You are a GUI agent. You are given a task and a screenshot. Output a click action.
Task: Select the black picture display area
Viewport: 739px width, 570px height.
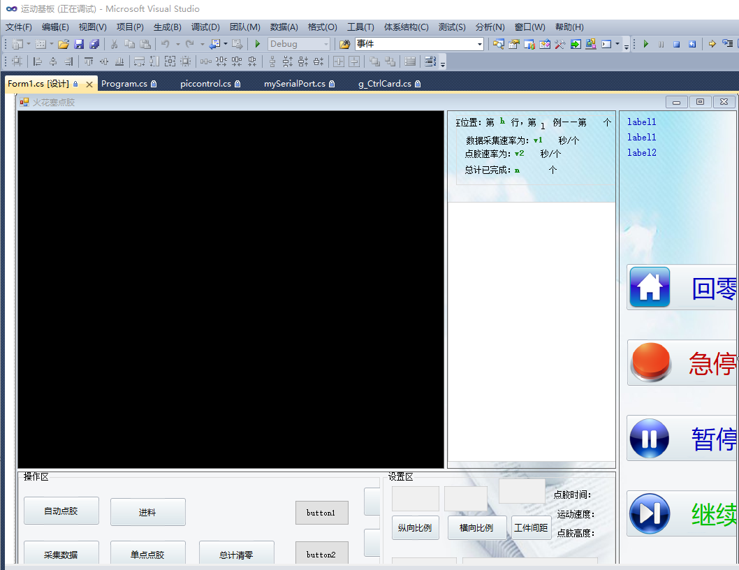tap(231, 289)
